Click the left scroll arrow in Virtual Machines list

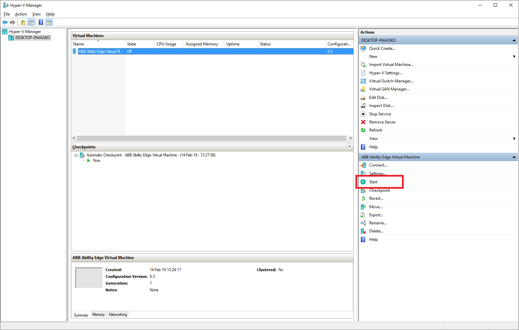tap(74, 138)
